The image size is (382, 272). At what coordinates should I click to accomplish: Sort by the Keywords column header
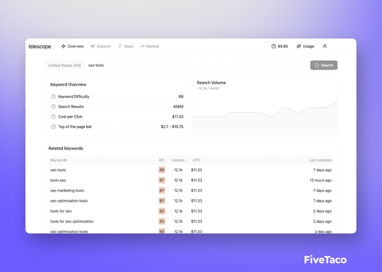tap(59, 160)
